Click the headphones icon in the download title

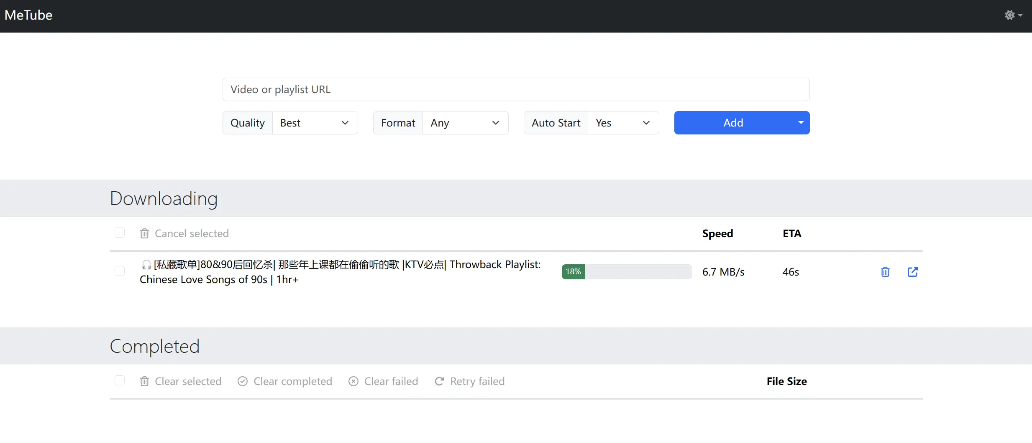point(146,265)
